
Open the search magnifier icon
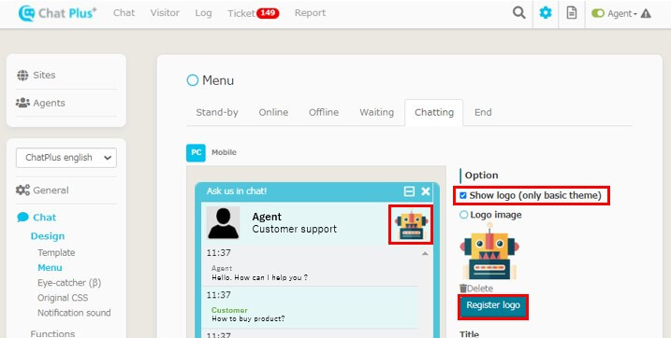518,13
